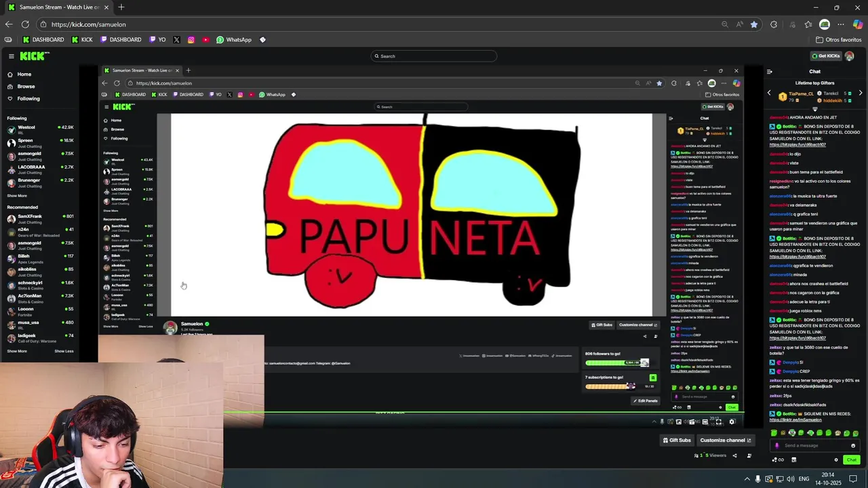Screen dimensions: 868x488
Task: Open Ac7ionMan channel in main sidebar
Action: click(x=41, y=298)
